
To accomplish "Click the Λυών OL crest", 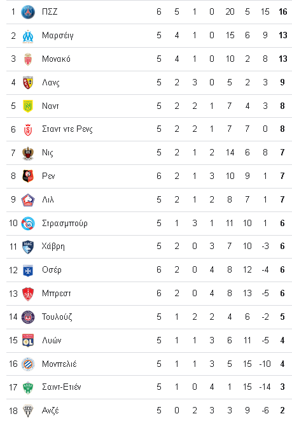I will click(x=28, y=341).
